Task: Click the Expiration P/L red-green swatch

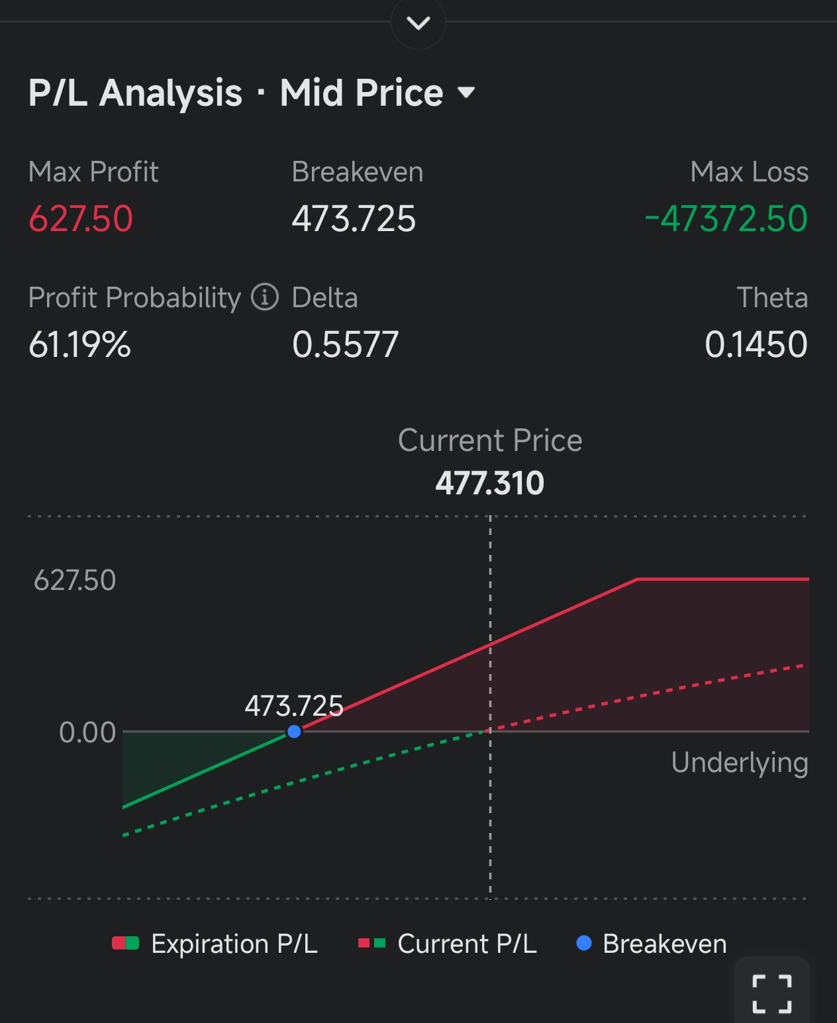Action: (125, 944)
